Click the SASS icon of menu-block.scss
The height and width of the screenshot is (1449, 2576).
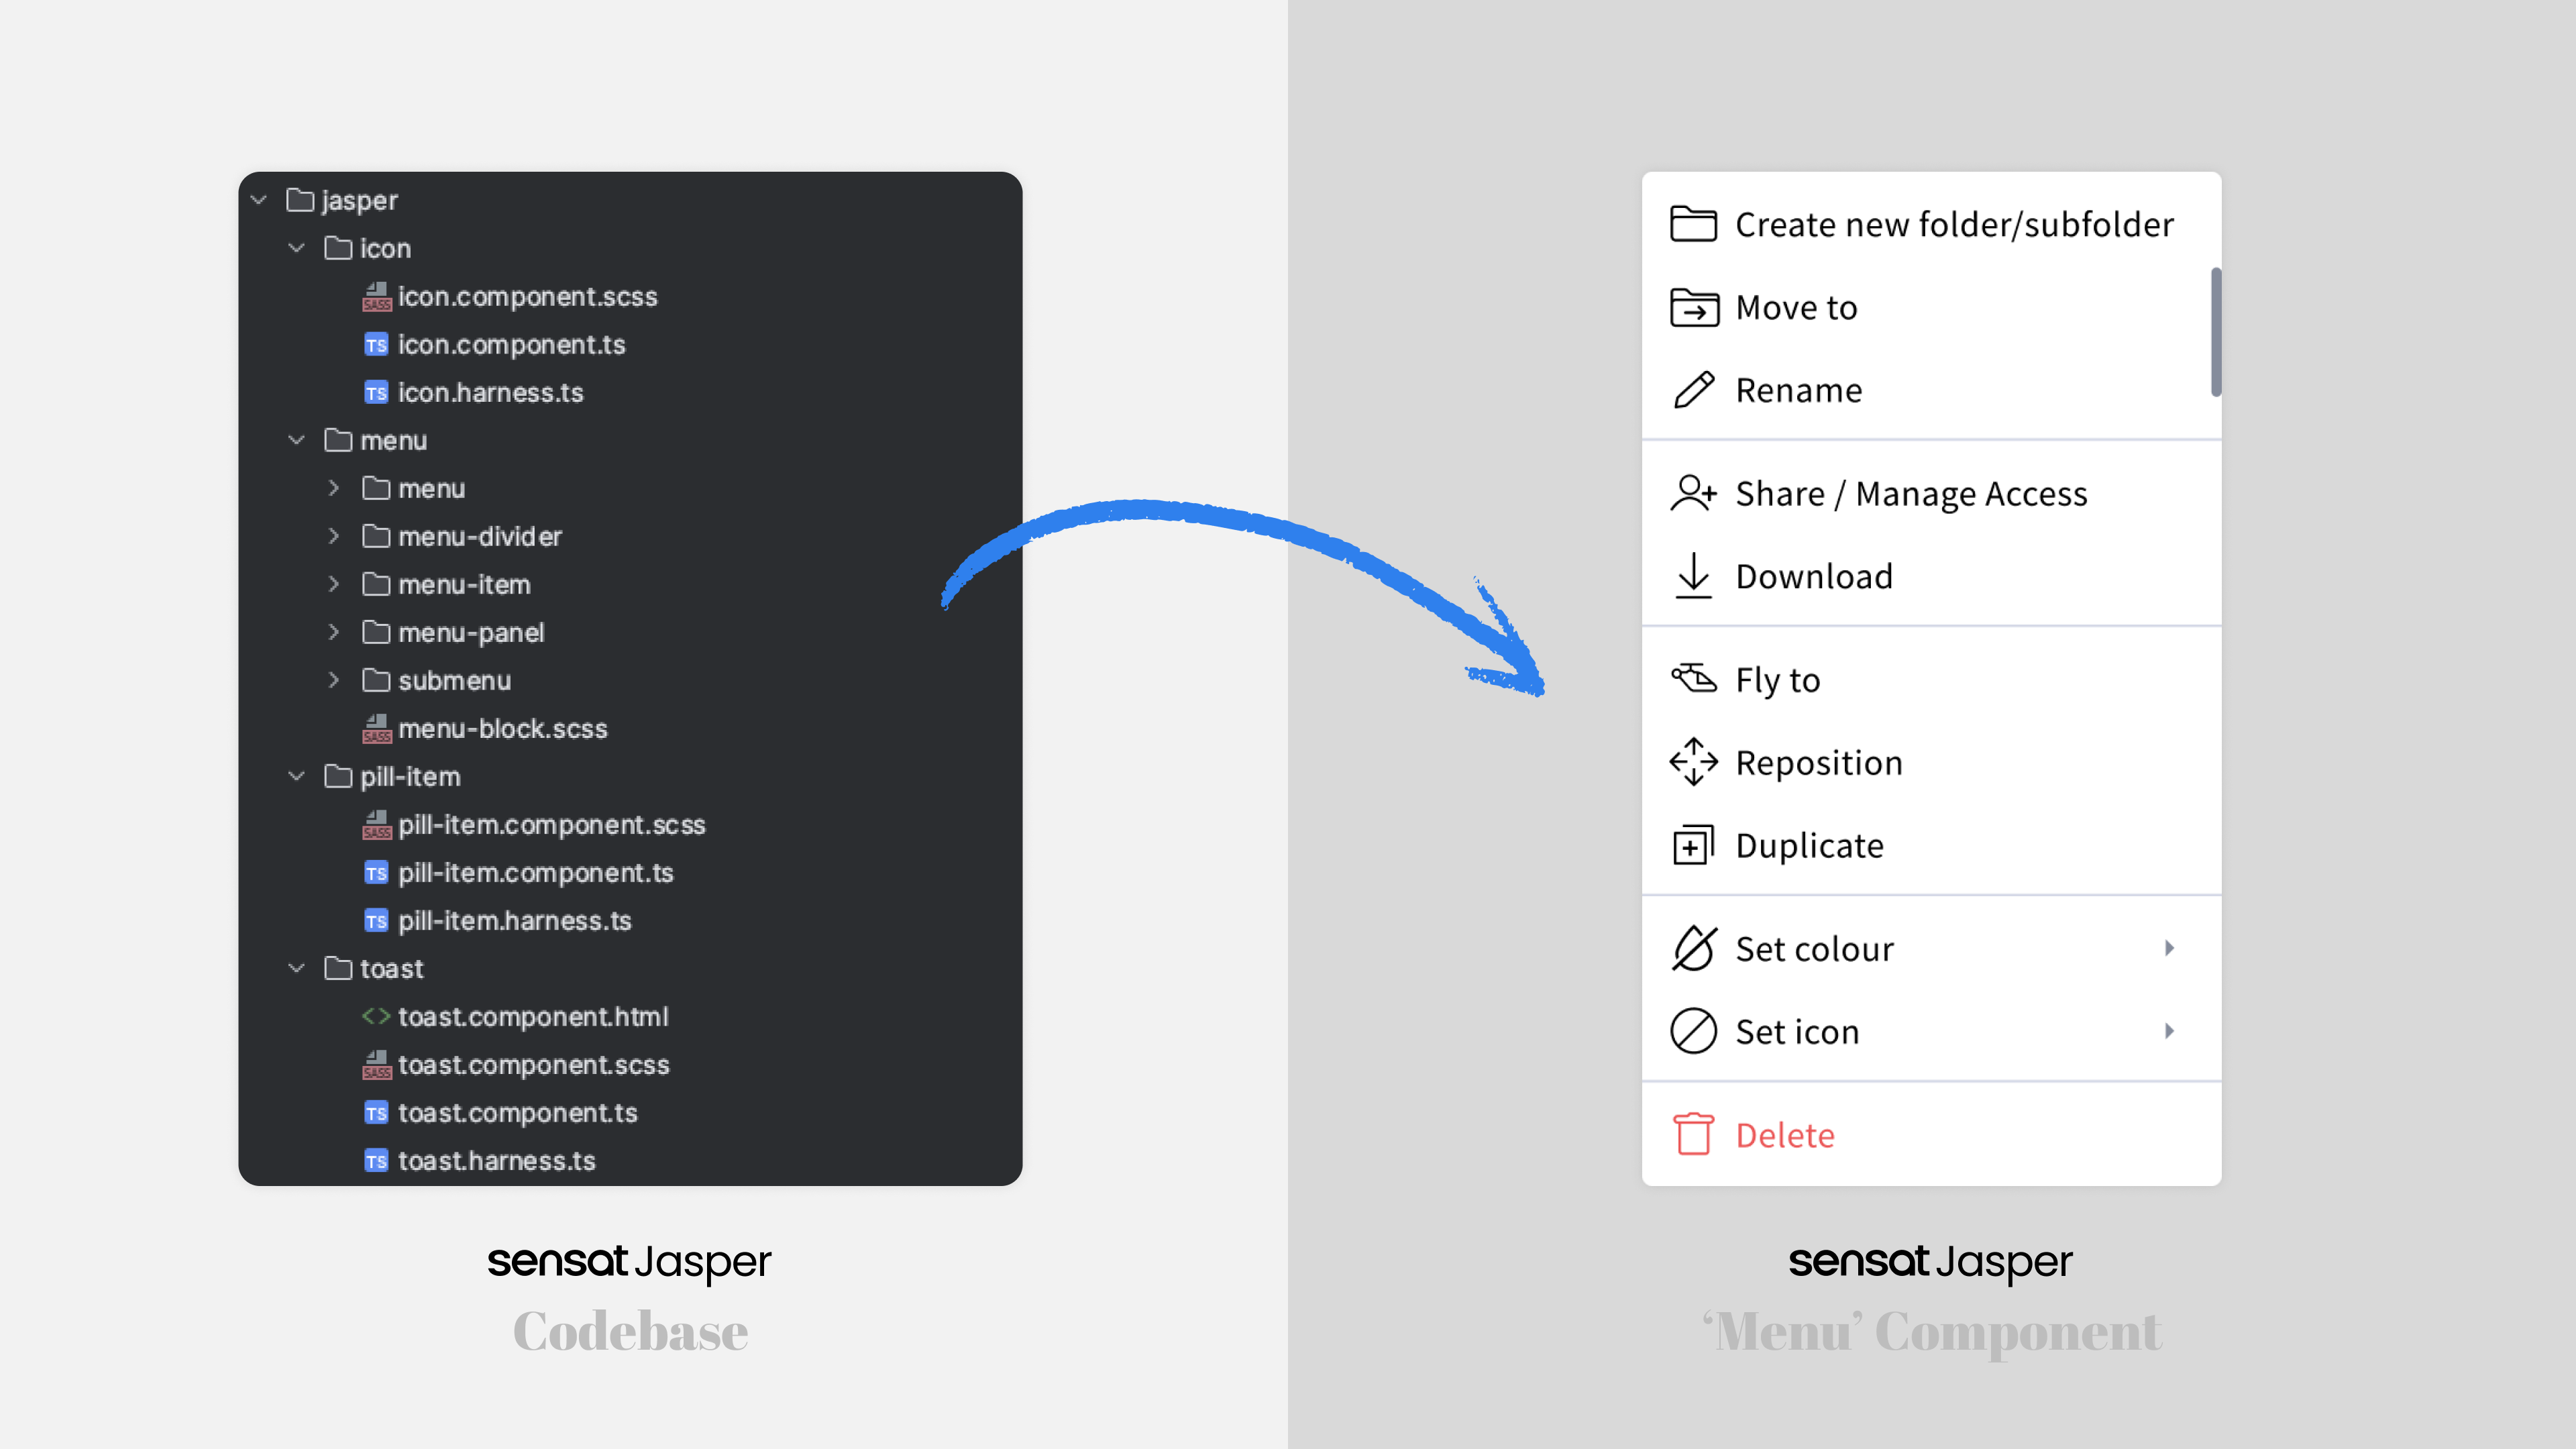(376, 728)
